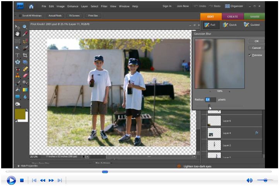
Task: Select the Gradient tool
Action: click(25, 90)
